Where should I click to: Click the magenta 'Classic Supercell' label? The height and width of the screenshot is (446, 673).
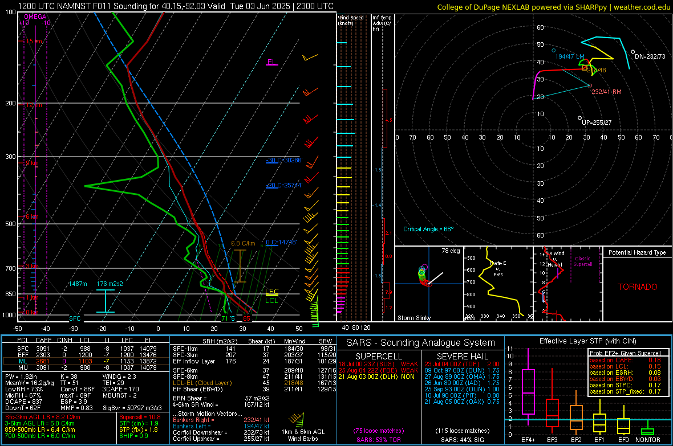point(583,261)
